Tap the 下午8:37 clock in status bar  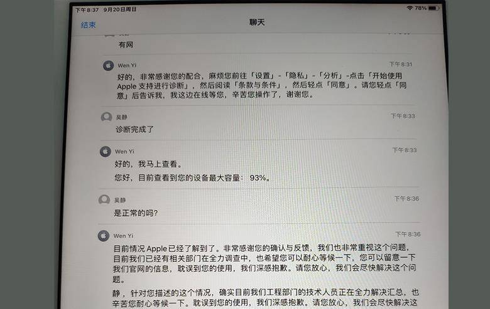pyautogui.click(x=87, y=9)
